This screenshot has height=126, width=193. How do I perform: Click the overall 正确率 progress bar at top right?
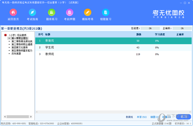182,28
